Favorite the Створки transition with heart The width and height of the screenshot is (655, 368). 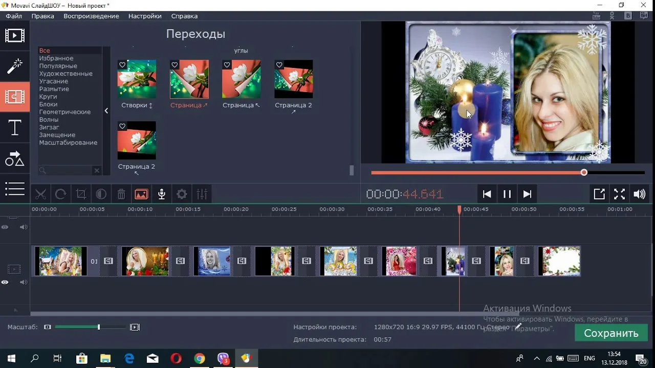click(122, 65)
